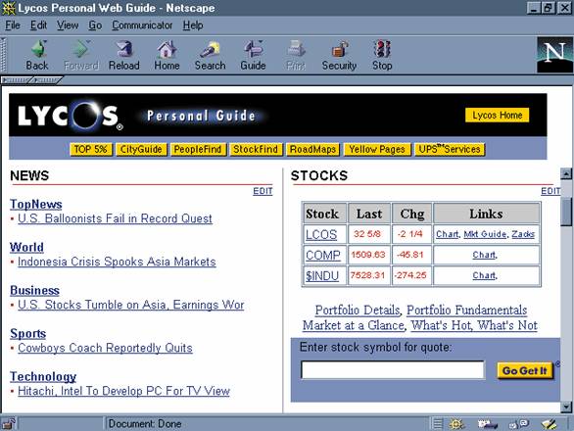This screenshot has height=431, width=574.
Task: Click the stocks frame scroll down arrow
Action: pos(566,407)
